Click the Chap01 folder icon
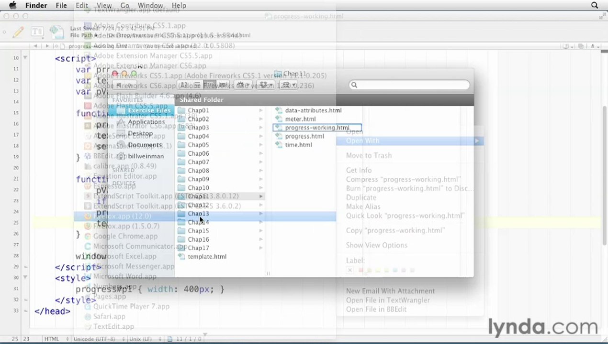The width and height of the screenshot is (608, 344). (x=181, y=110)
